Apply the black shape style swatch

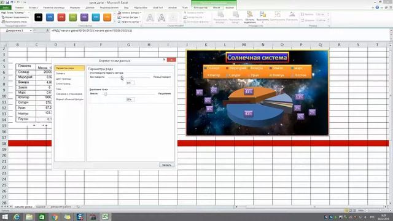tap(38, 17)
